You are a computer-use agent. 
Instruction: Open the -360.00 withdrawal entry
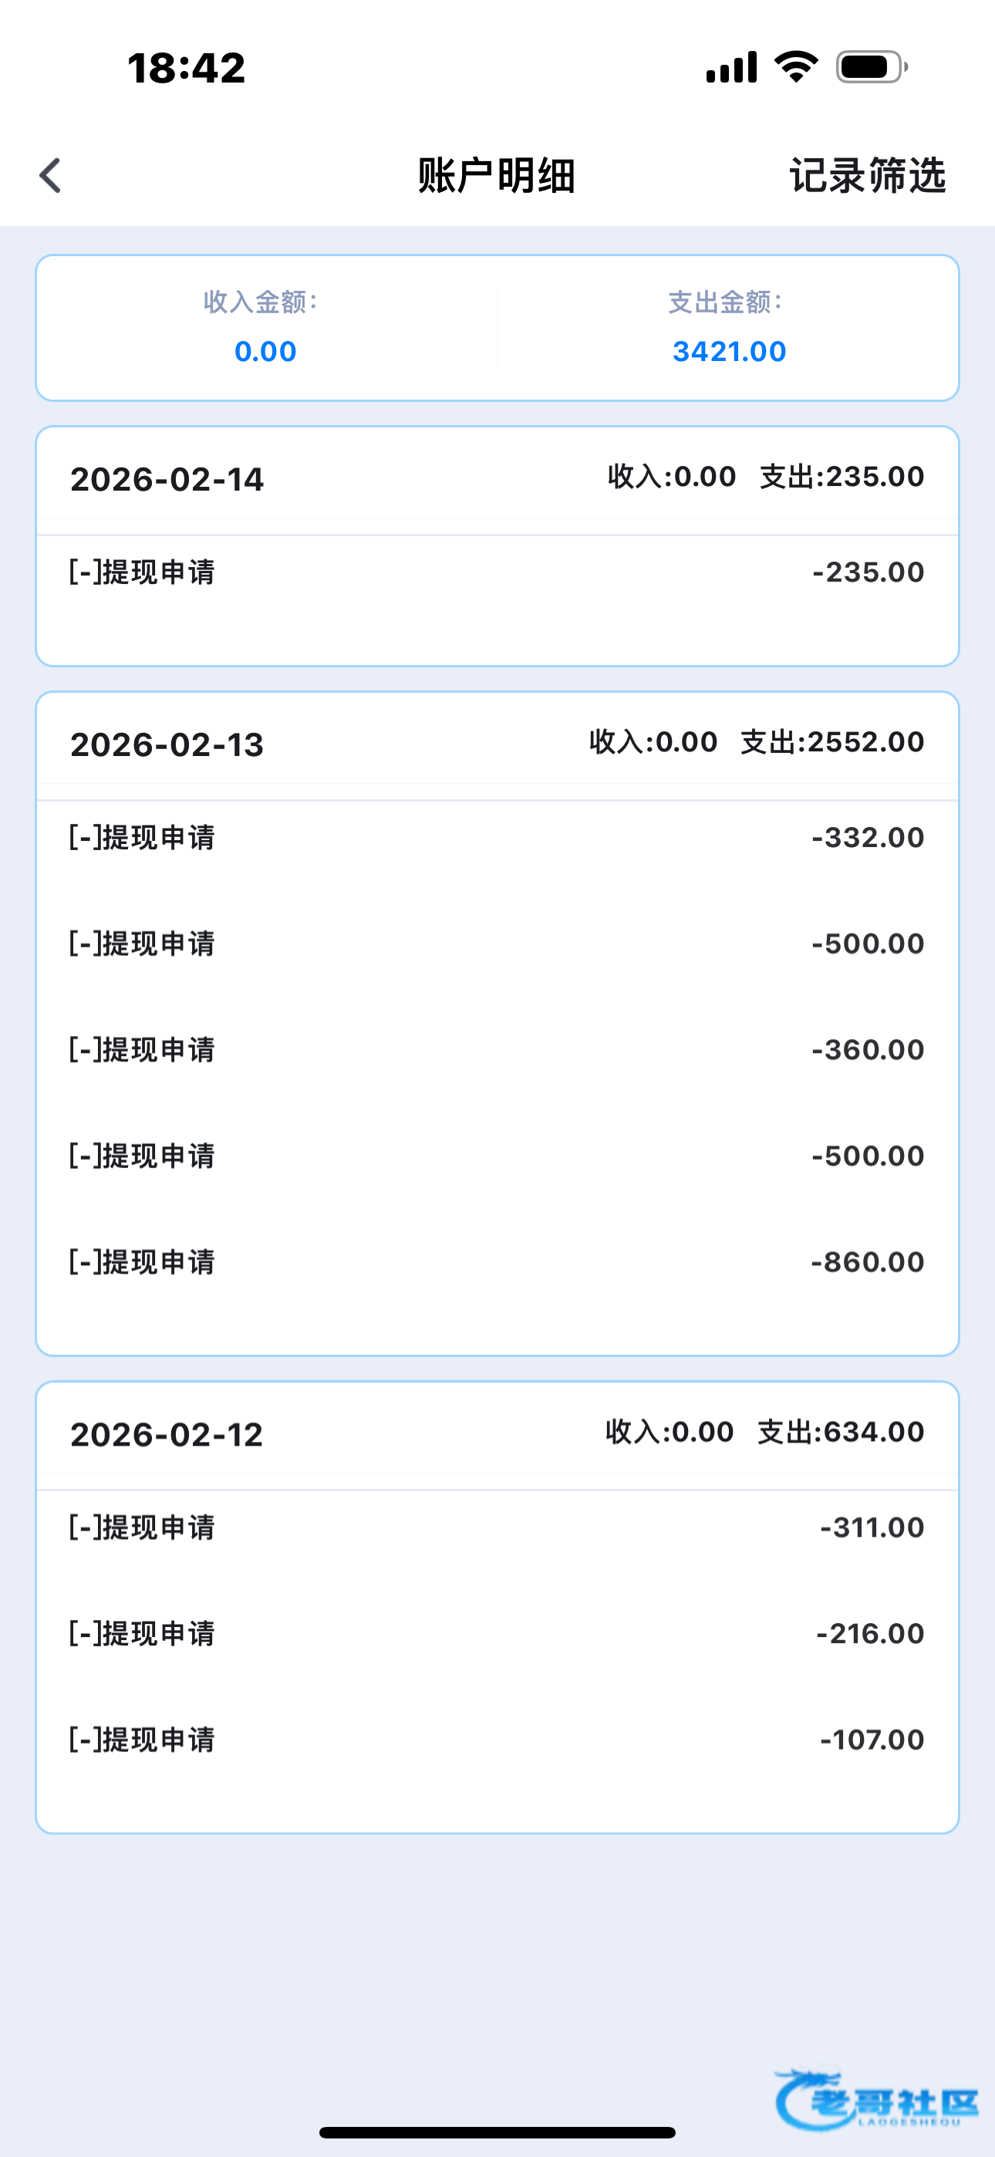point(497,1050)
